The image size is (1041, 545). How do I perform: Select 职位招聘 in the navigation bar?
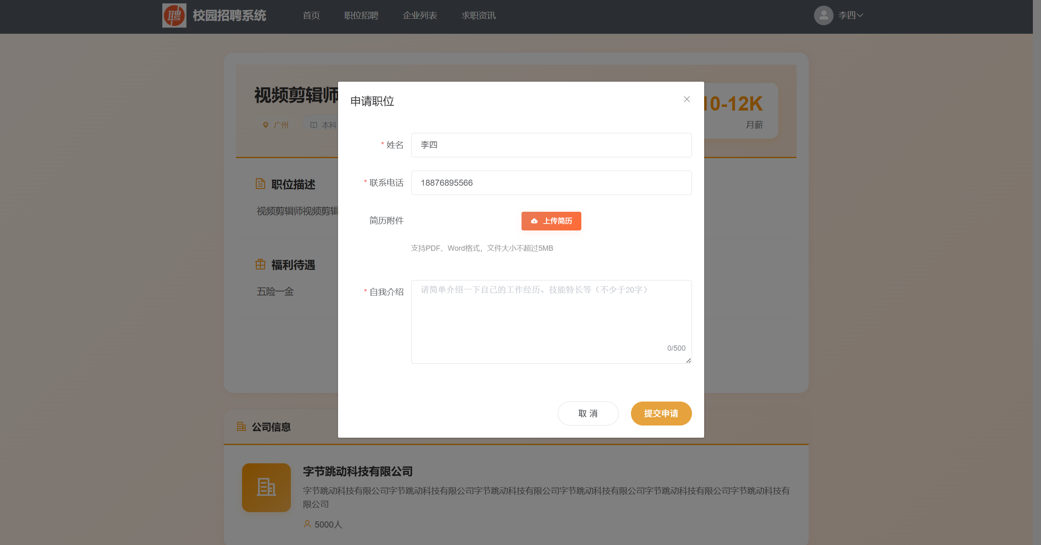[361, 15]
